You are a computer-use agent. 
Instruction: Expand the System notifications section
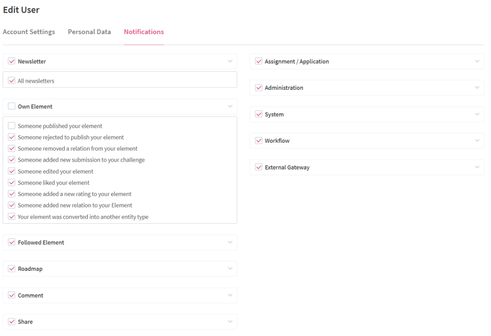[476, 114]
